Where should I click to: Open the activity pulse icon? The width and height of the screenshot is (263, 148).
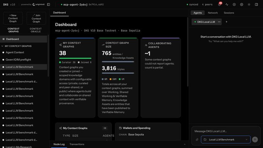227,5
